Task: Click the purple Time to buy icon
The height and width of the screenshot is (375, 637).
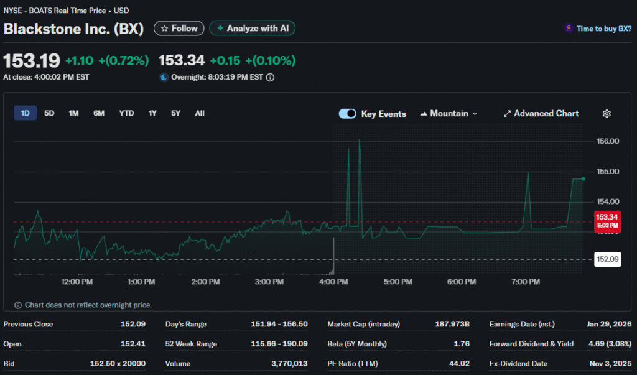Action: [568, 29]
